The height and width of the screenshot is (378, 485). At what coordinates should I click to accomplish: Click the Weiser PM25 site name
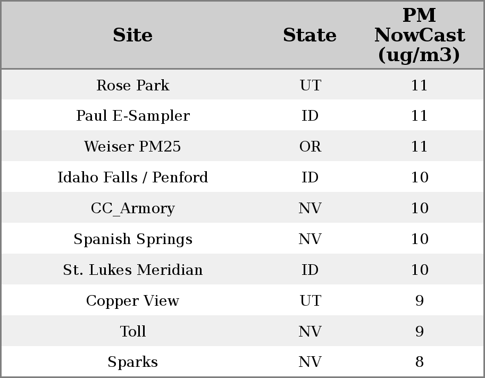coord(133,147)
